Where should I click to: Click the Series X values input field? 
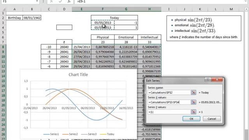point(169,102)
